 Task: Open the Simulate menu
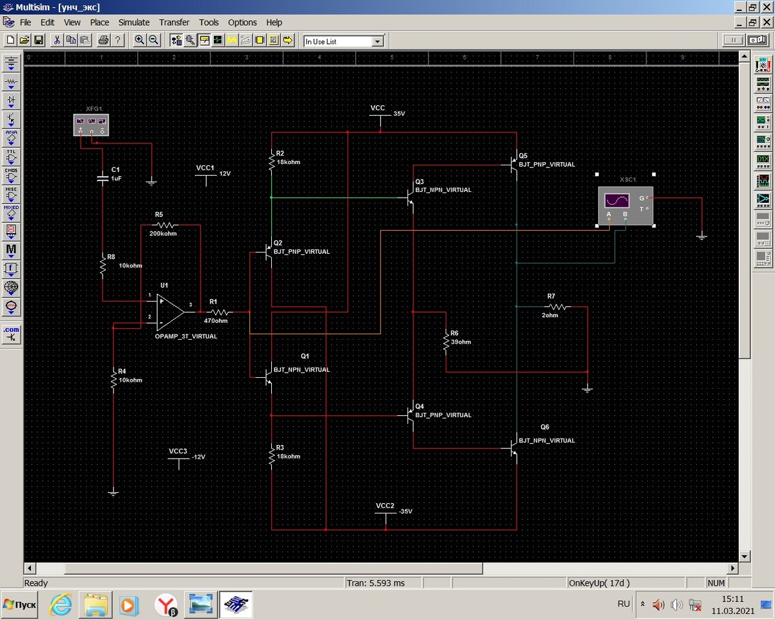(134, 22)
